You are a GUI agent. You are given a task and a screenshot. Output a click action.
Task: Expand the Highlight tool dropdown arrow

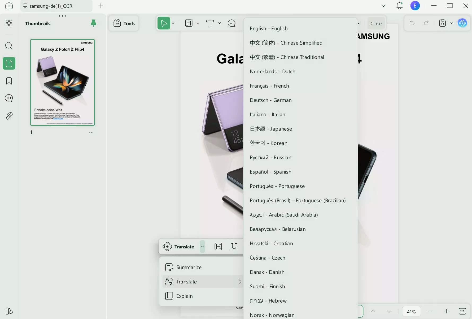[x=198, y=23]
